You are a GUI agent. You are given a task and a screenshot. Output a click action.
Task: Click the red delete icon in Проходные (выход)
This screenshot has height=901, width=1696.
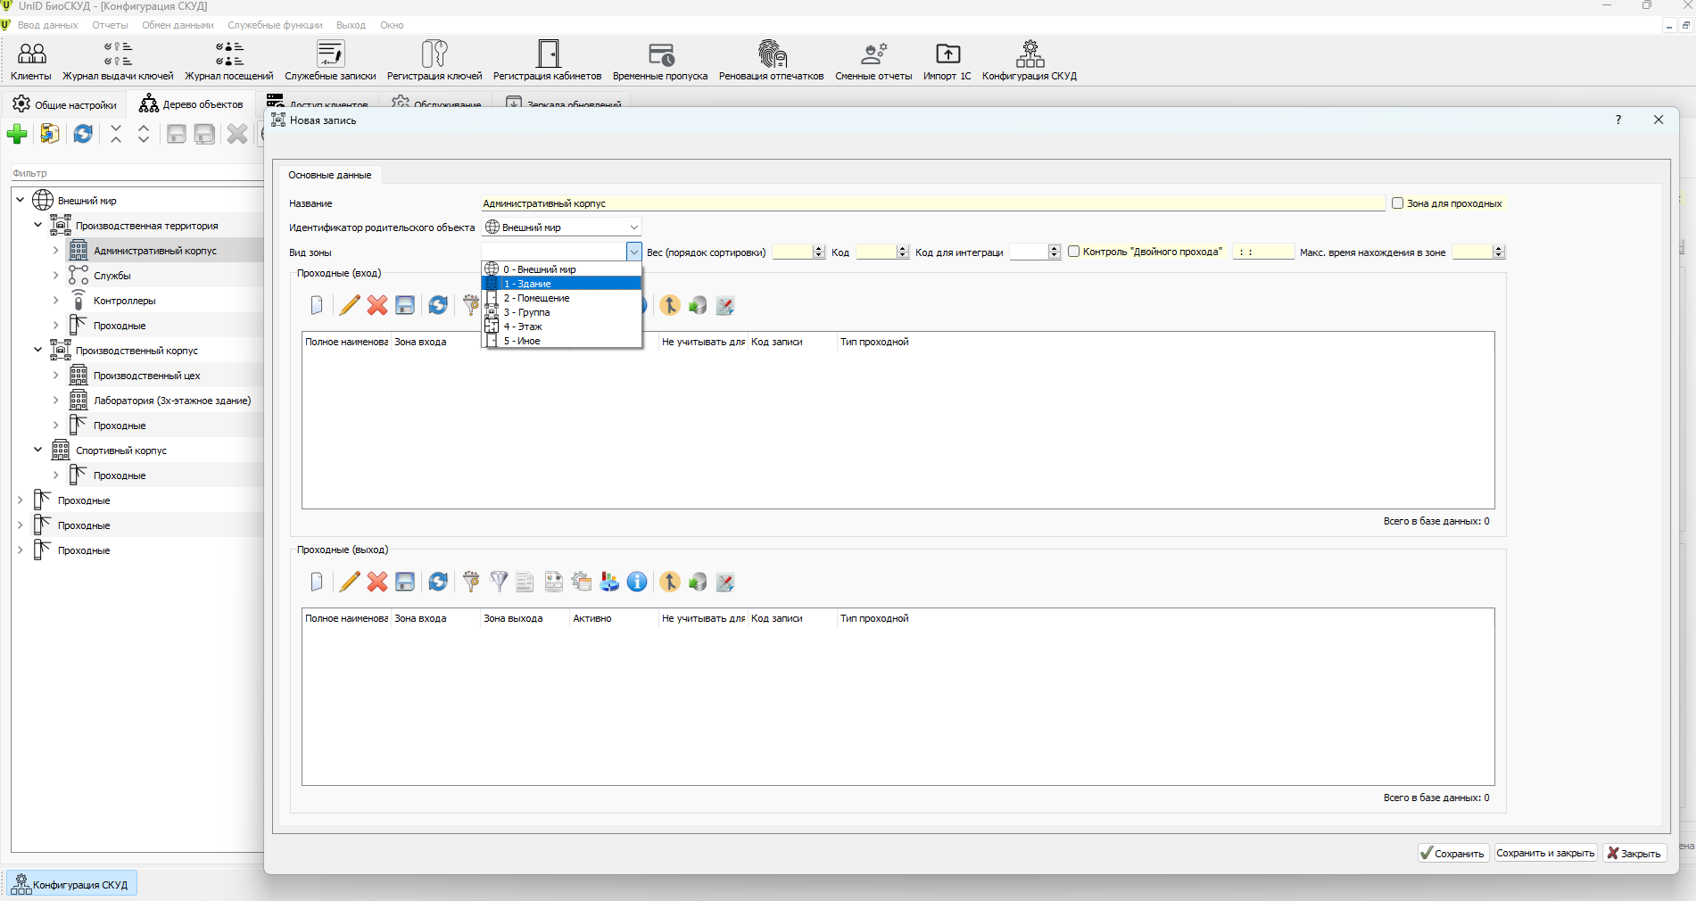click(377, 582)
